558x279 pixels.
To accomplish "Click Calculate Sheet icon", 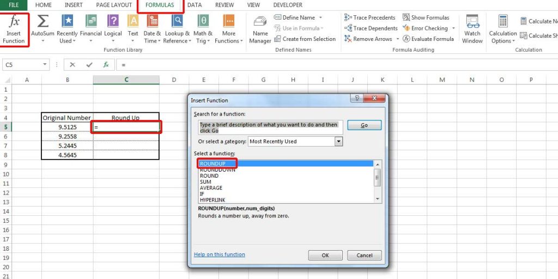I will point(523,35).
